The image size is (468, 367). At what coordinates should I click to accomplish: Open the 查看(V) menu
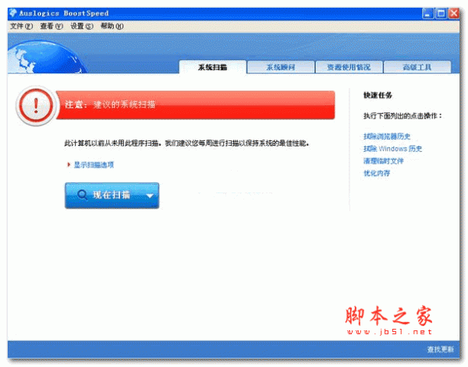[x=51, y=26]
